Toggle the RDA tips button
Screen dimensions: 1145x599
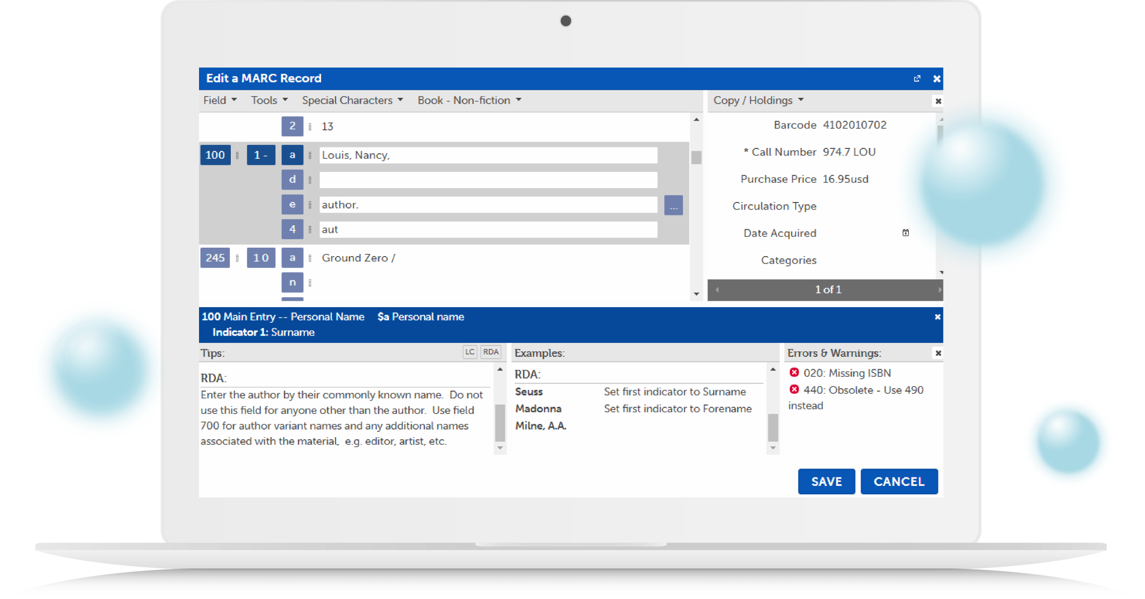click(491, 352)
